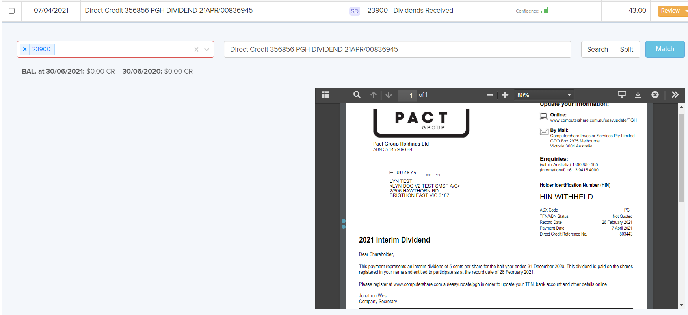The width and height of the screenshot is (688, 315).
Task: Click the Split button
Action: click(627, 49)
